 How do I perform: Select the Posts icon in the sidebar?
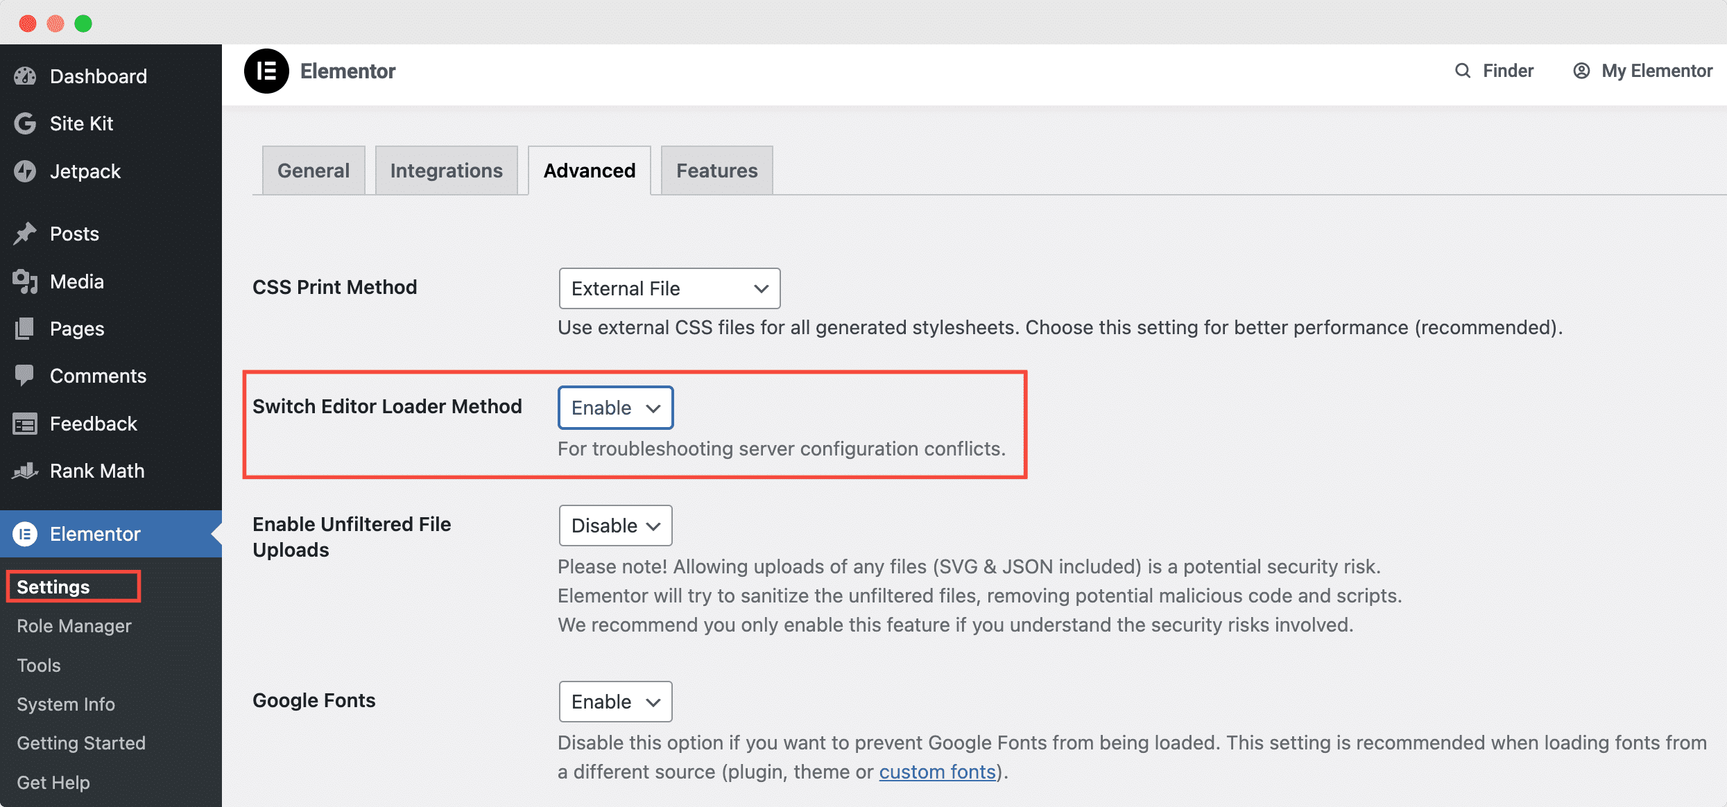tap(25, 234)
